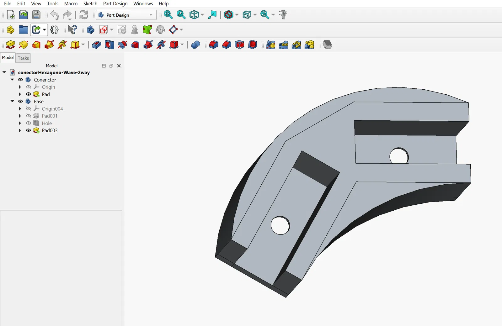
Task: Open the Part Design workbench dropdown
Action: click(x=126, y=15)
